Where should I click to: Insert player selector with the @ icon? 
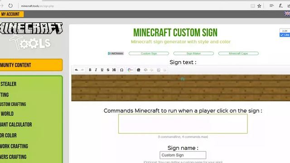(x=139, y=70)
